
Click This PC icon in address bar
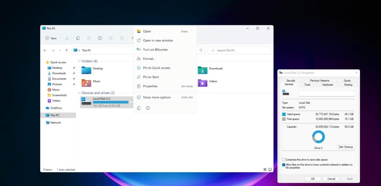click(x=76, y=50)
